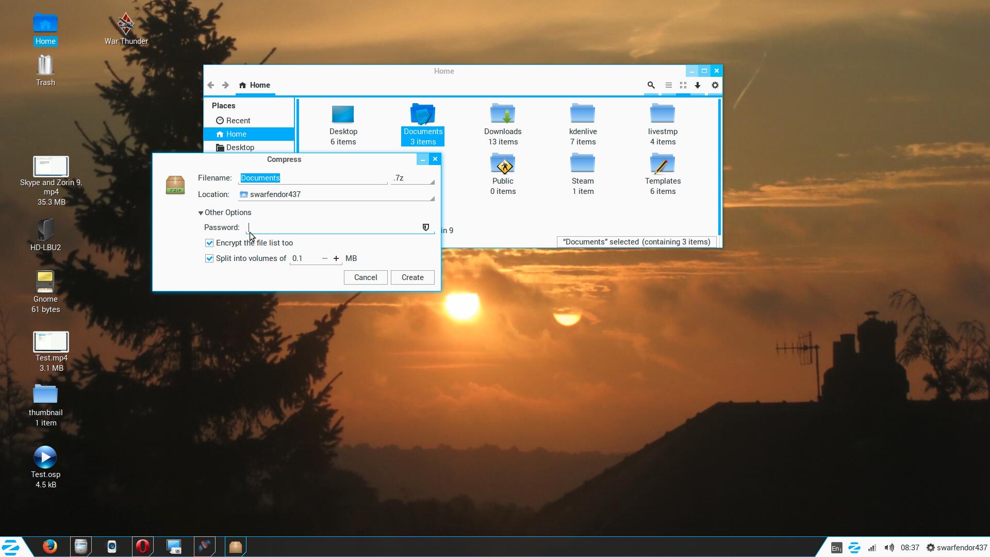Cancel the Compress dialog
Viewport: 990px width, 557px height.
pyautogui.click(x=365, y=277)
